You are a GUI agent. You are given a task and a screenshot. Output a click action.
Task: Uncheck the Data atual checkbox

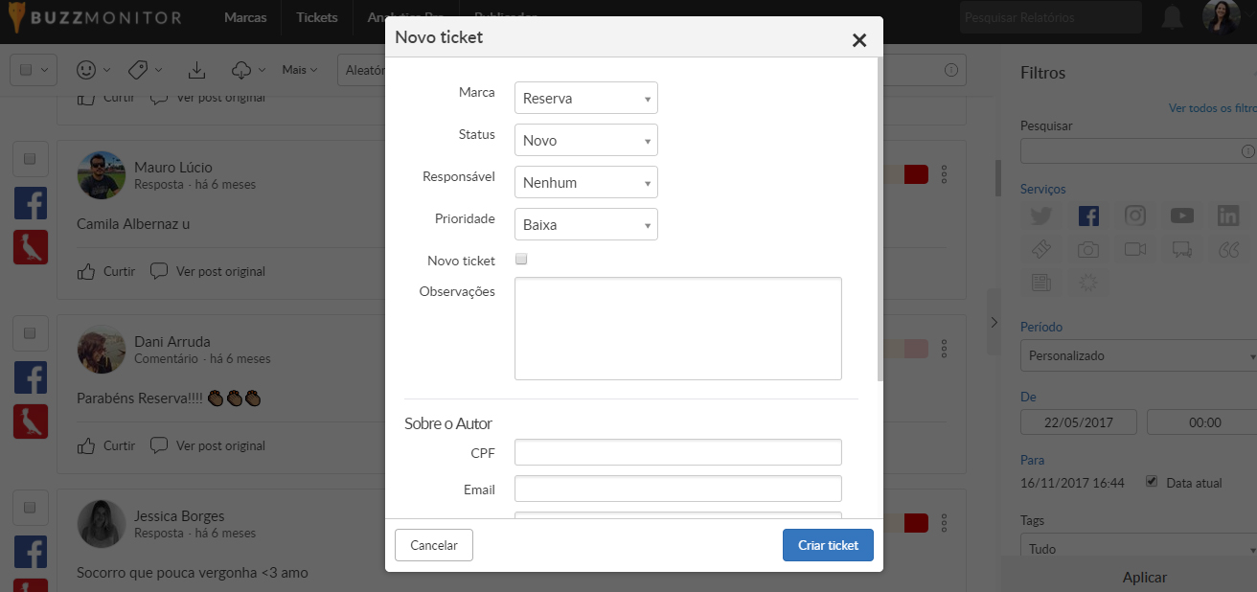click(1152, 482)
